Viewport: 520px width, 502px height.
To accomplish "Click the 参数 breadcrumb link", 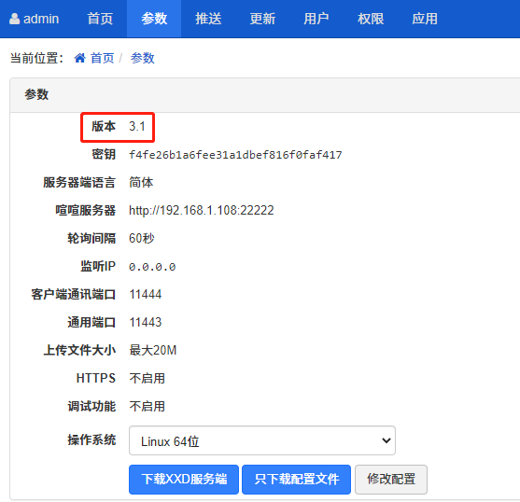I will [x=142, y=58].
